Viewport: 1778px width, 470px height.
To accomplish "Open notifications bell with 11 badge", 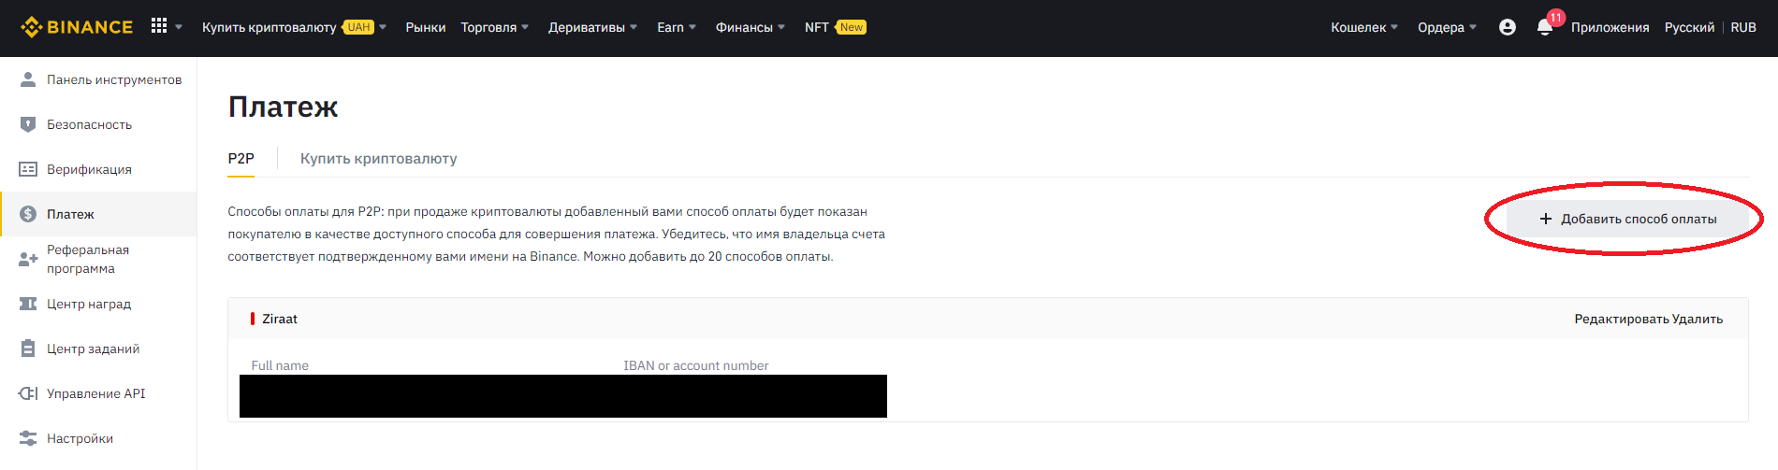I will point(1546,26).
